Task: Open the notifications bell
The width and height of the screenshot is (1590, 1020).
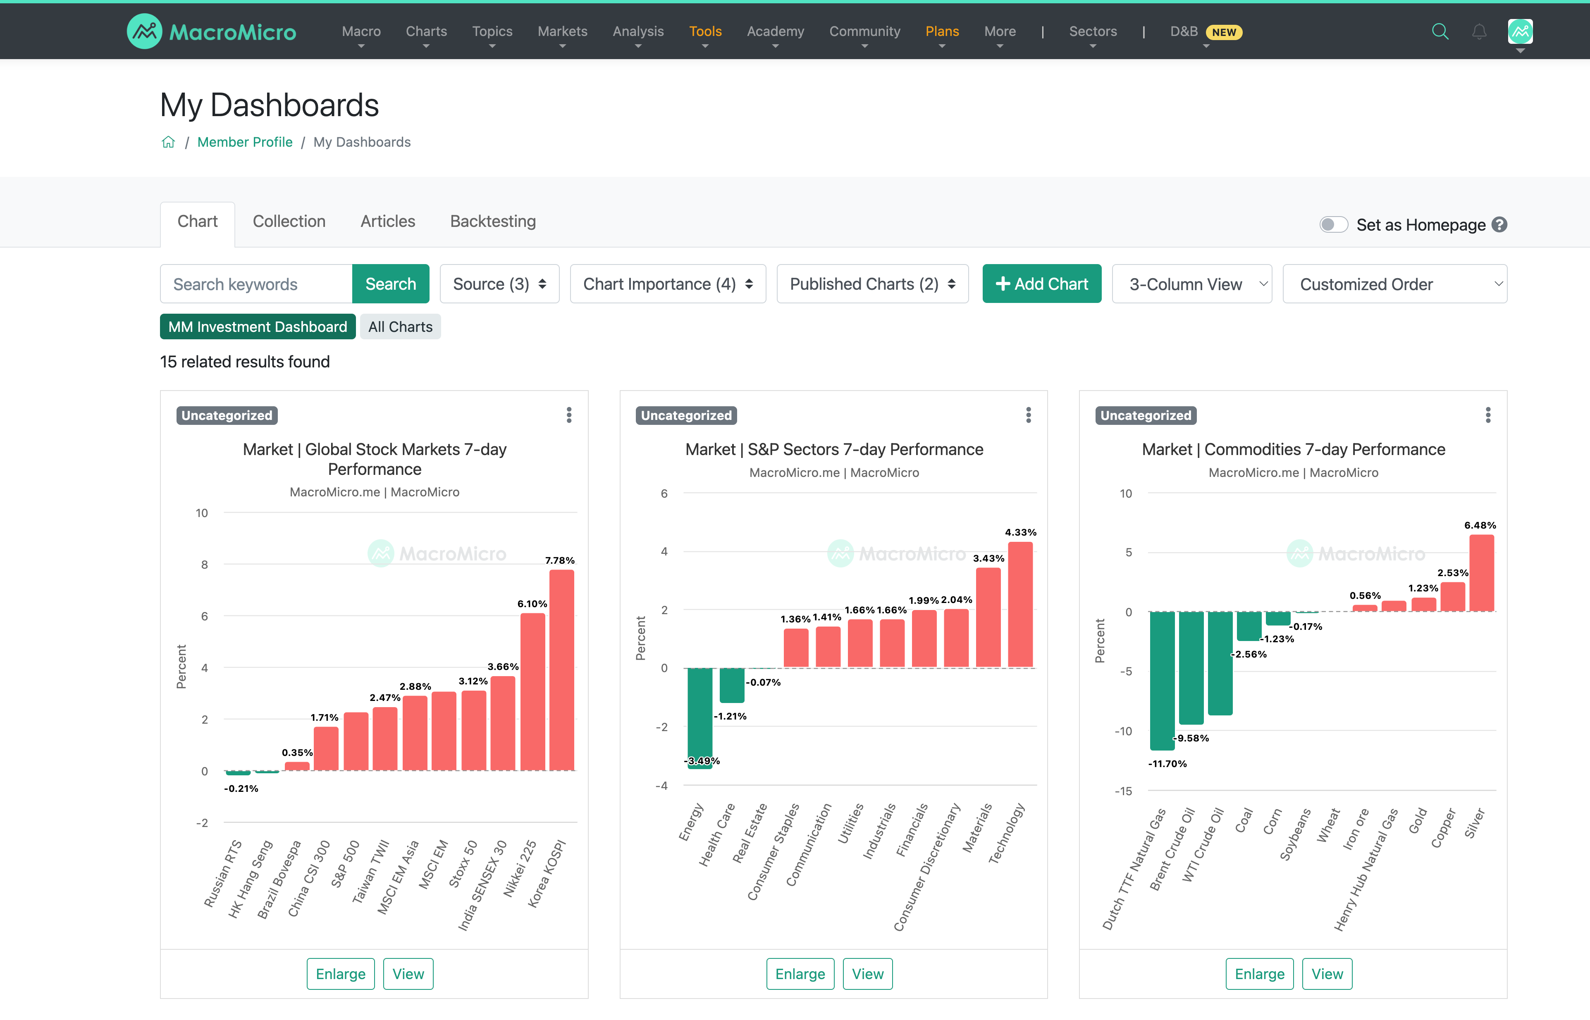Action: coord(1479,31)
